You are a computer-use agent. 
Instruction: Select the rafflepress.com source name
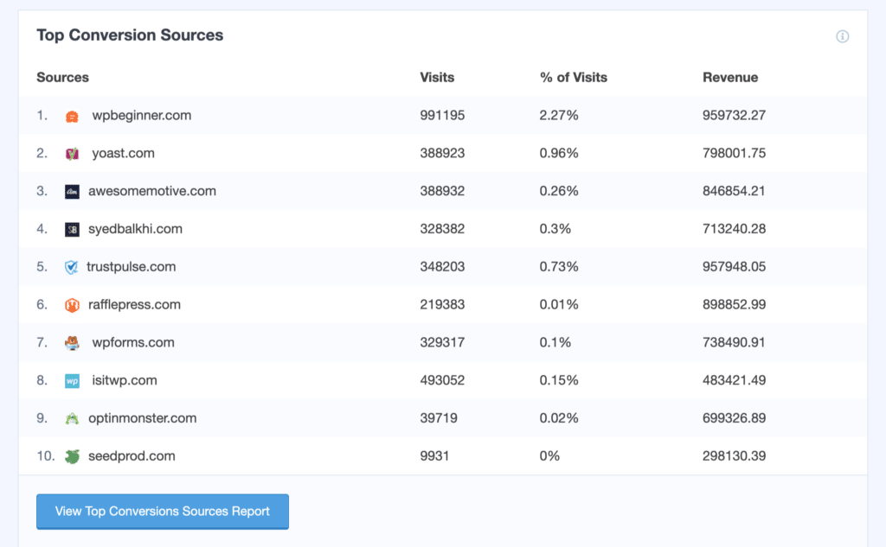click(134, 305)
